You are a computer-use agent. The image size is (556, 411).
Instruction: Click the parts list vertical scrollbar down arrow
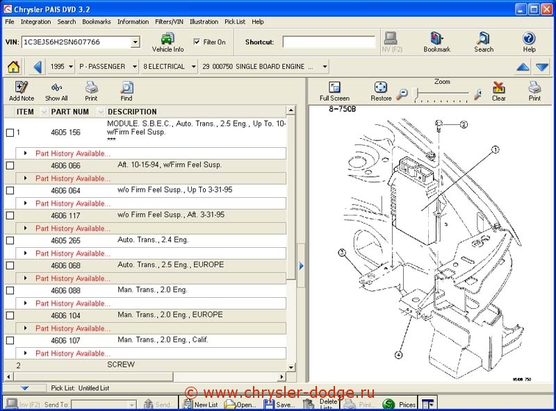[x=291, y=367]
